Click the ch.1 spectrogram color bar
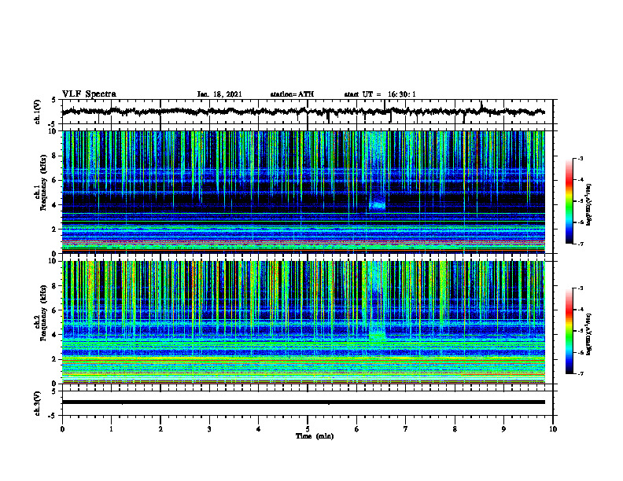Screen dimensions: 623x481 click(x=569, y=201)
